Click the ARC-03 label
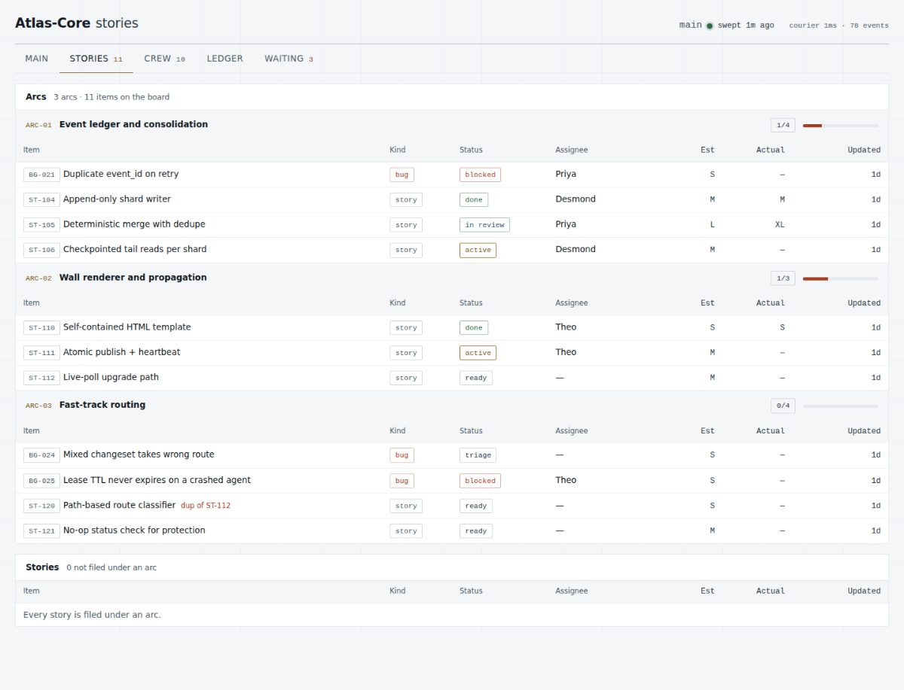The width and height of the screenshot is (904, 690). [38, 406]
